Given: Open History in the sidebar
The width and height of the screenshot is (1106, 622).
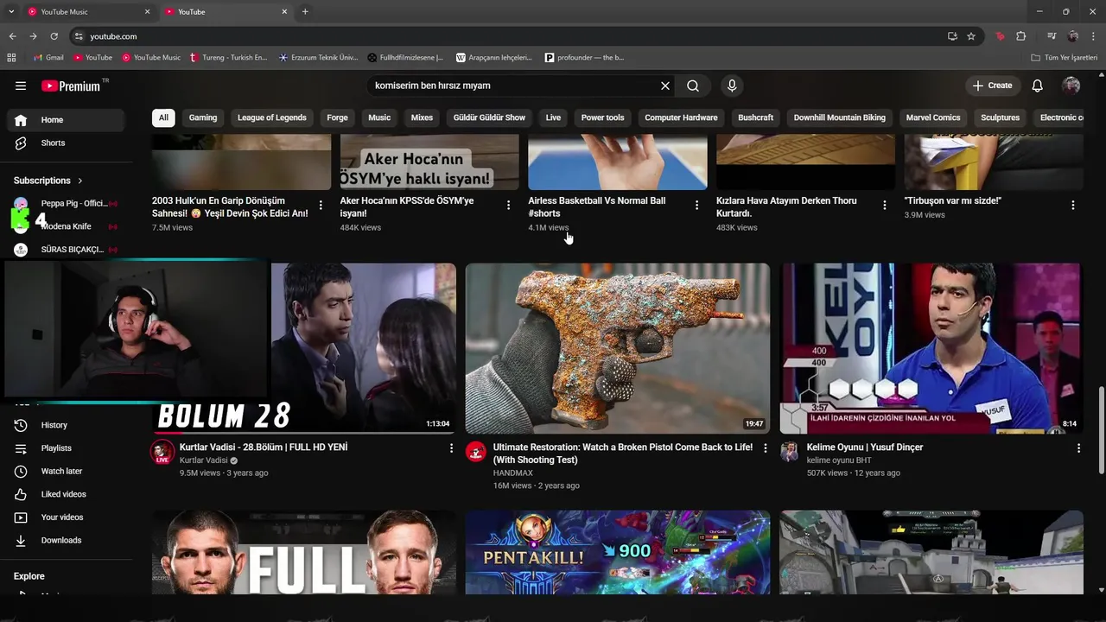Looking at the screenshot, I should 66,425.
